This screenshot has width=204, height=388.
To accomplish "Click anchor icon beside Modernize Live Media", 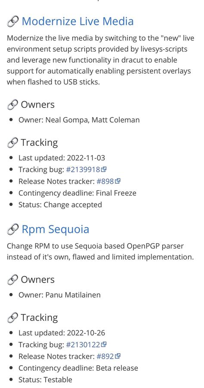I will [x=12, y=22].
